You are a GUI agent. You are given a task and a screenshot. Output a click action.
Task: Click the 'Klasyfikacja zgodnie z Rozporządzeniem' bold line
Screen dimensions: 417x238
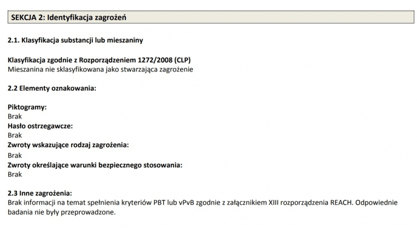click(x=65, y=60)
